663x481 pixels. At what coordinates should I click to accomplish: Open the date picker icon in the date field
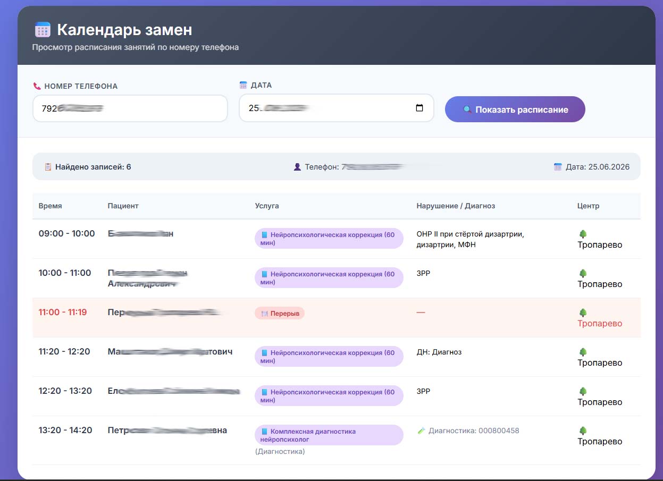419,108
